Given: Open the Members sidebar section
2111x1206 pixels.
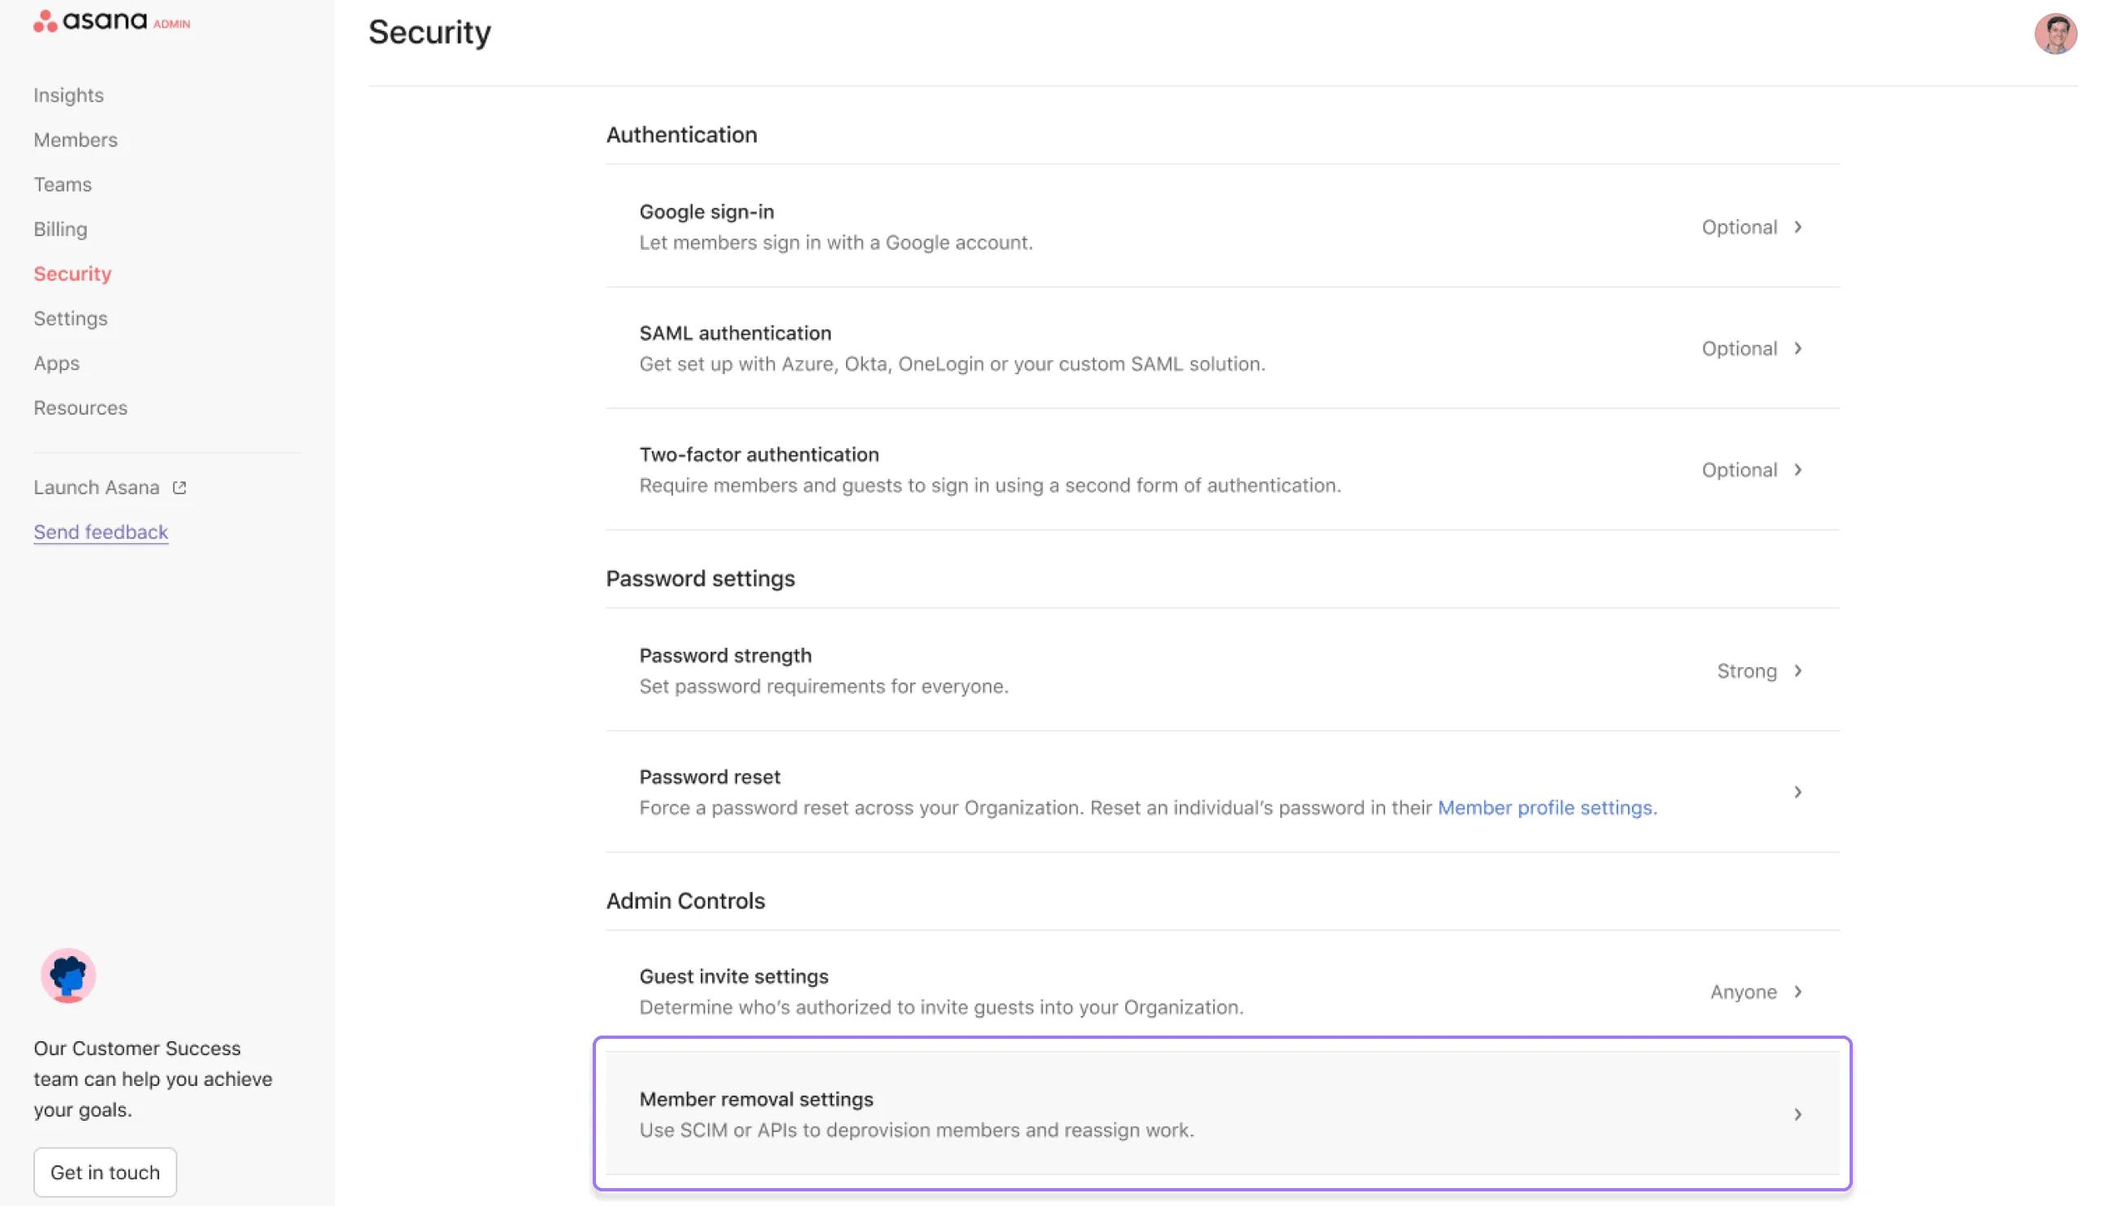Looking at the screenshot, I should [x=76, y=140].
